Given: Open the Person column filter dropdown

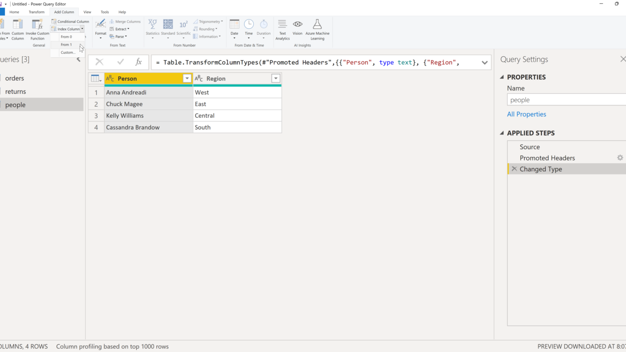Looking at the screenshot, I should pyautogui.click(x=187, y=79).
